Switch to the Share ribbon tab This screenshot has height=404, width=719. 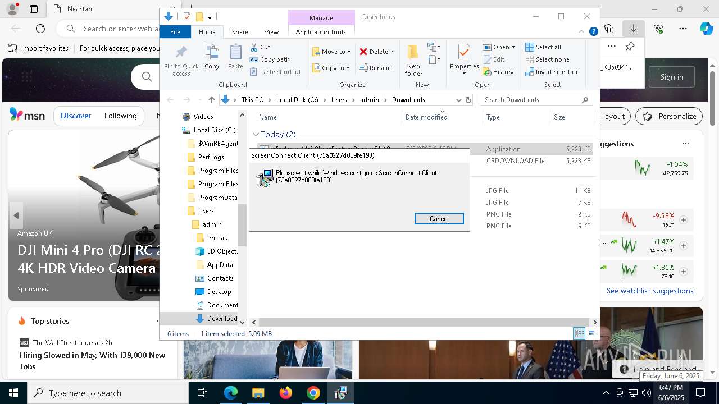[x=240, y=32]
